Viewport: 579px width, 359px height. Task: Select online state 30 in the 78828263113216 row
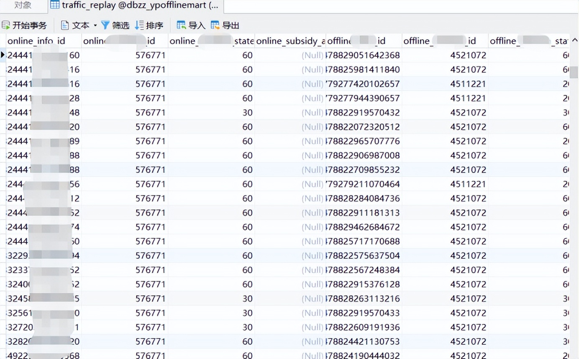point(211,298)
